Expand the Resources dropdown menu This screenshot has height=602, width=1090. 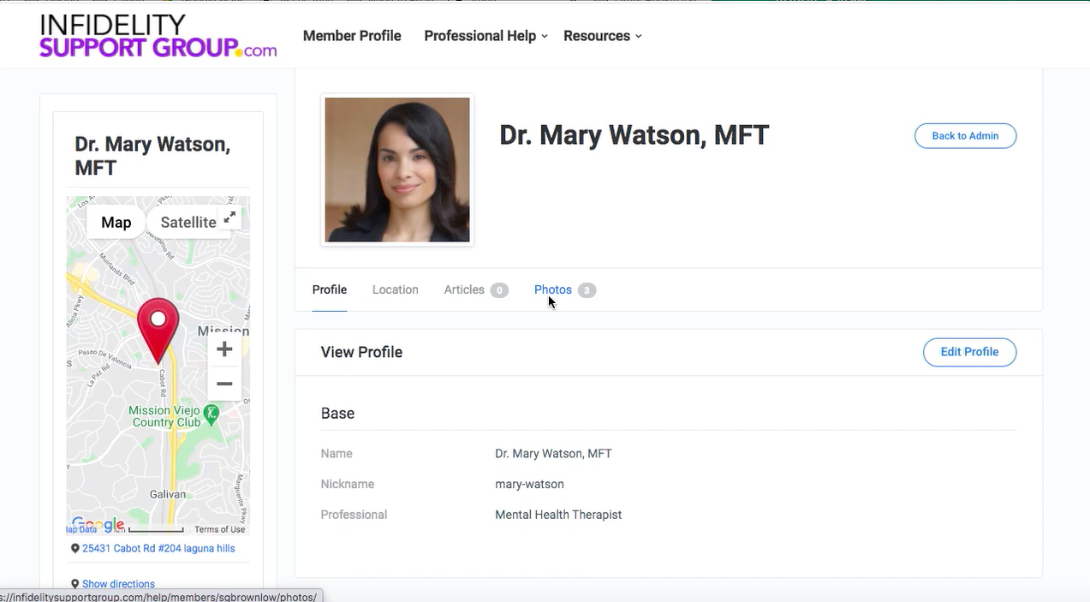(x=603, y=36)
